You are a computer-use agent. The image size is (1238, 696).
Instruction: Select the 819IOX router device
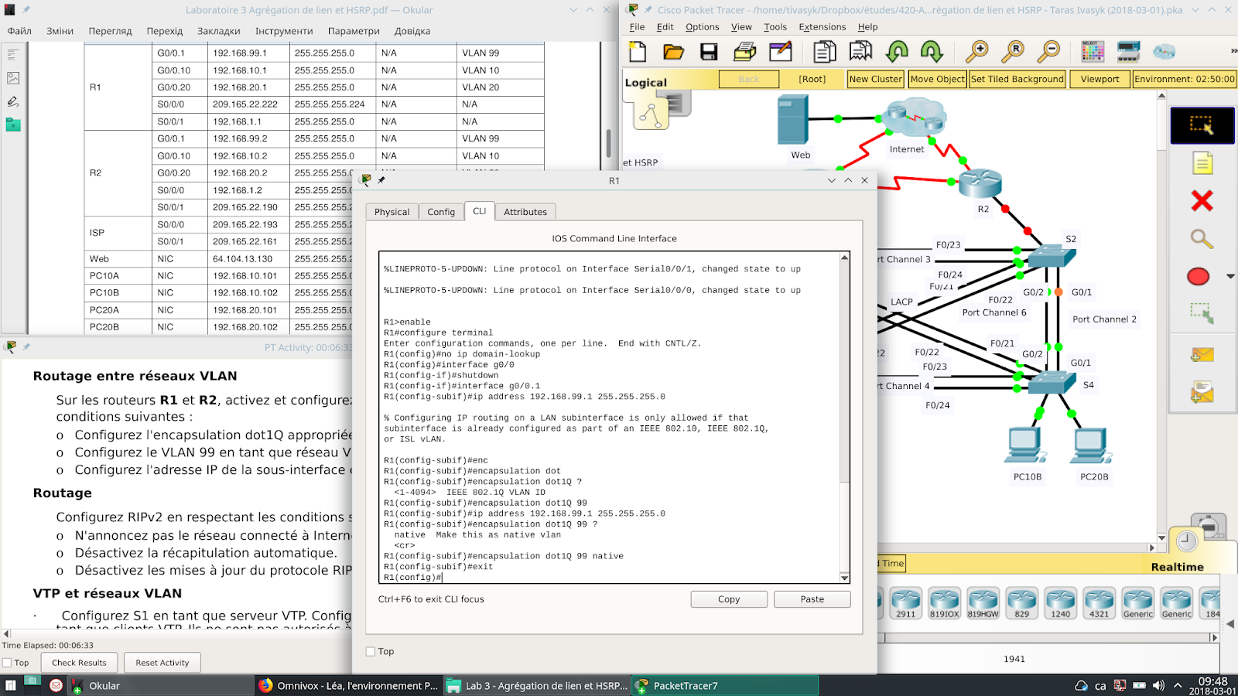coord(944,603)
